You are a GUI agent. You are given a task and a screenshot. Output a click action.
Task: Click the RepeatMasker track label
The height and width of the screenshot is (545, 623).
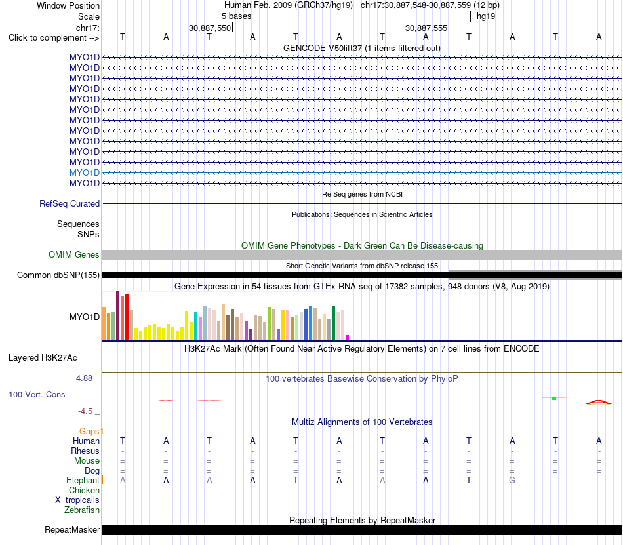72,530
